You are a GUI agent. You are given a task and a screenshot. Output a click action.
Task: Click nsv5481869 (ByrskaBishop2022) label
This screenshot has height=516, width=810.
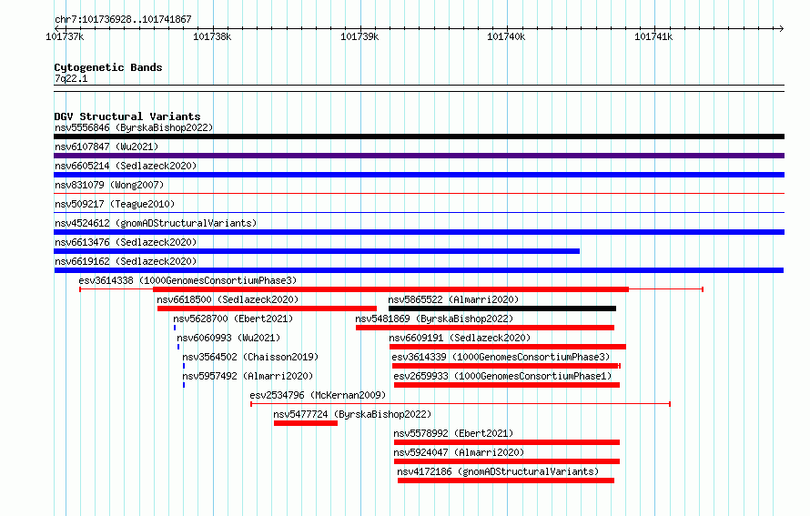(434, 319)
